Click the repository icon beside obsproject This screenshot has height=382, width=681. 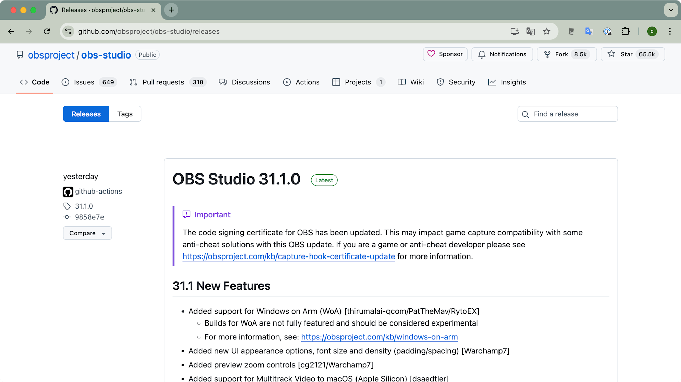[20, 55]
